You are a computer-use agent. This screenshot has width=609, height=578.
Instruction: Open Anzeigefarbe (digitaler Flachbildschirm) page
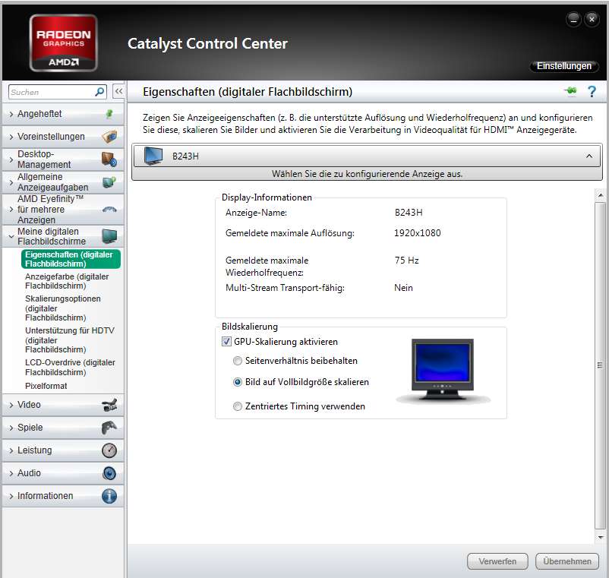(x=67, y=281)
